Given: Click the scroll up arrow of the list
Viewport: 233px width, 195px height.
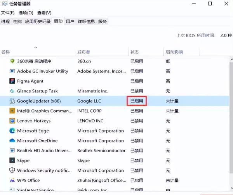Looking at the screenshot, I should [231, 59].
